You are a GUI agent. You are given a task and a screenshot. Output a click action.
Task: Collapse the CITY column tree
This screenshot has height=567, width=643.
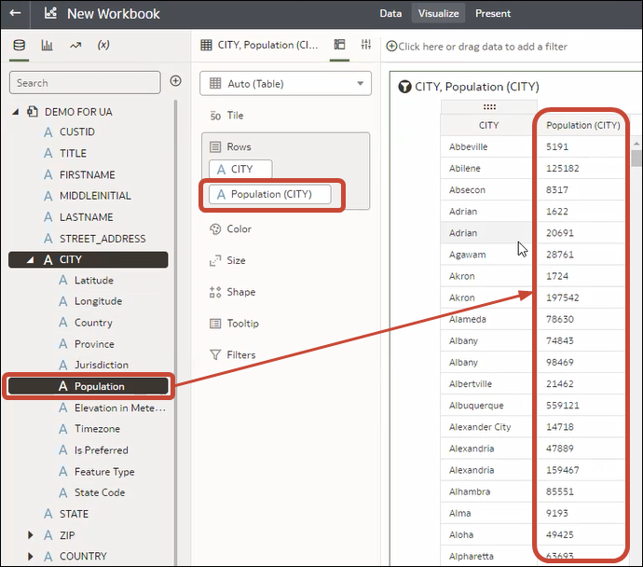click(x=31, y=259)
